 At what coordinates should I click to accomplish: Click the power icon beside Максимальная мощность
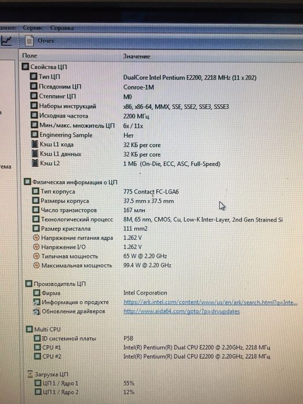(36, 265)
